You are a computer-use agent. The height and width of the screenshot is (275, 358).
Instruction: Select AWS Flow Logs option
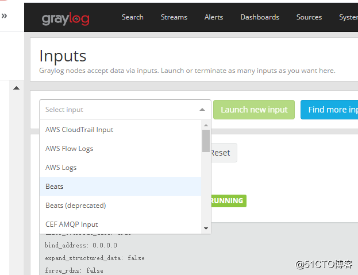point(120,149)
